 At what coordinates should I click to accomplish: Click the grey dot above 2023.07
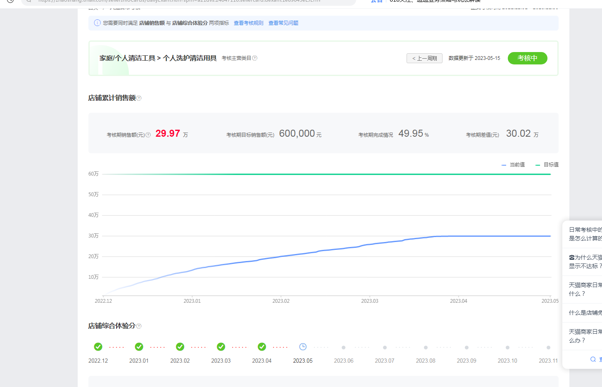(385, 347)
